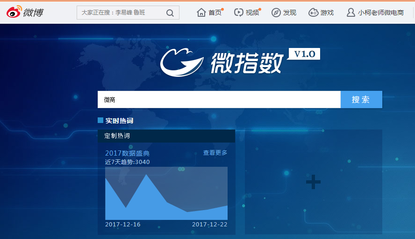This screenshot has height=239, width=415.
Task: Click the Weibo logo icon
Action: click(x=14, y=12)
